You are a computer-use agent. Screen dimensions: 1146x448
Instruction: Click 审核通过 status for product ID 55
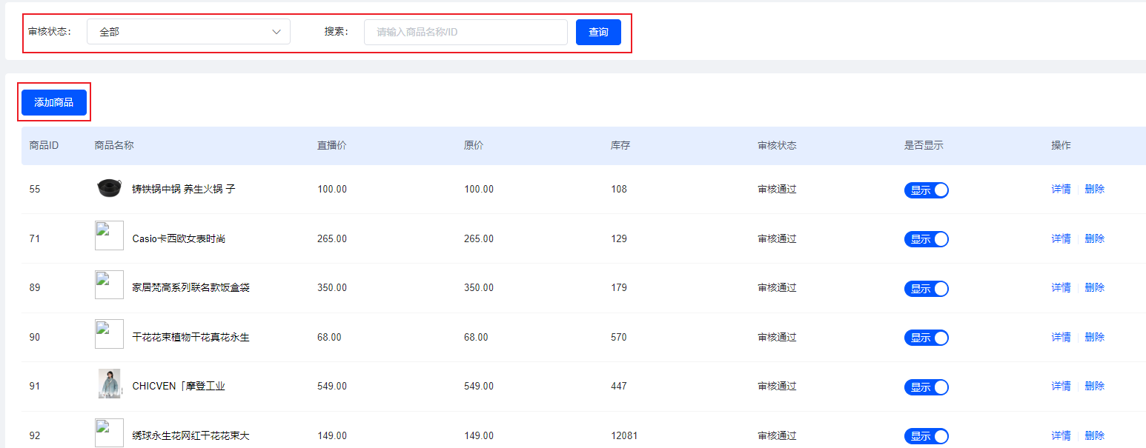click(777, 189)
